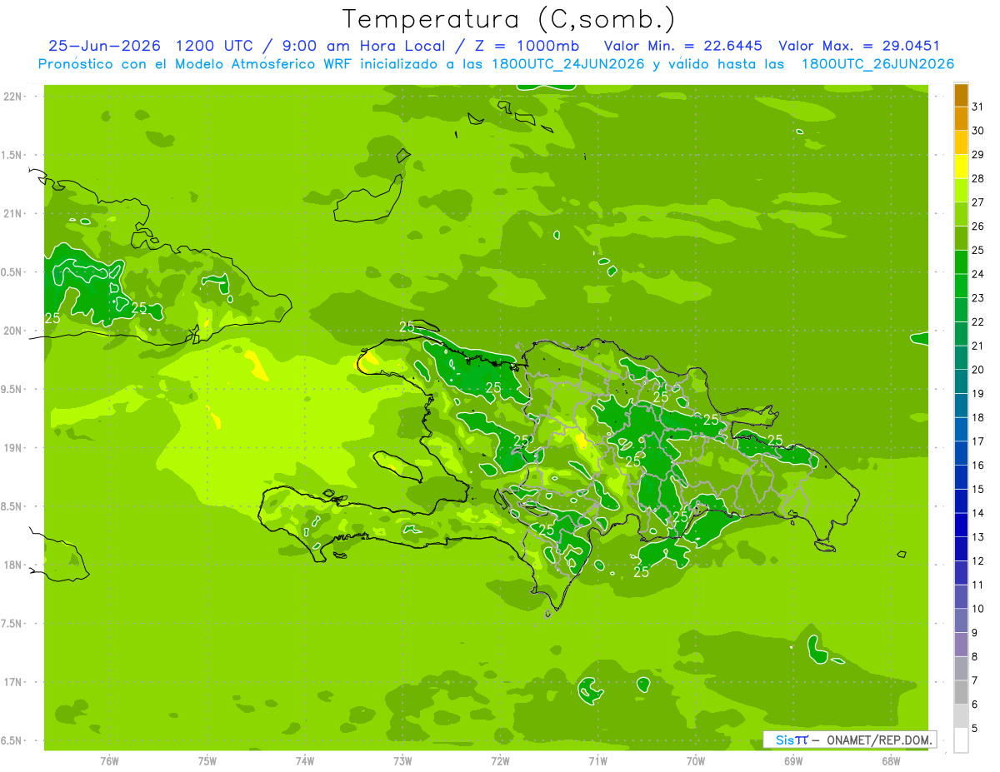Click the truncated "9.5N" latitude label

click(12, 389)
